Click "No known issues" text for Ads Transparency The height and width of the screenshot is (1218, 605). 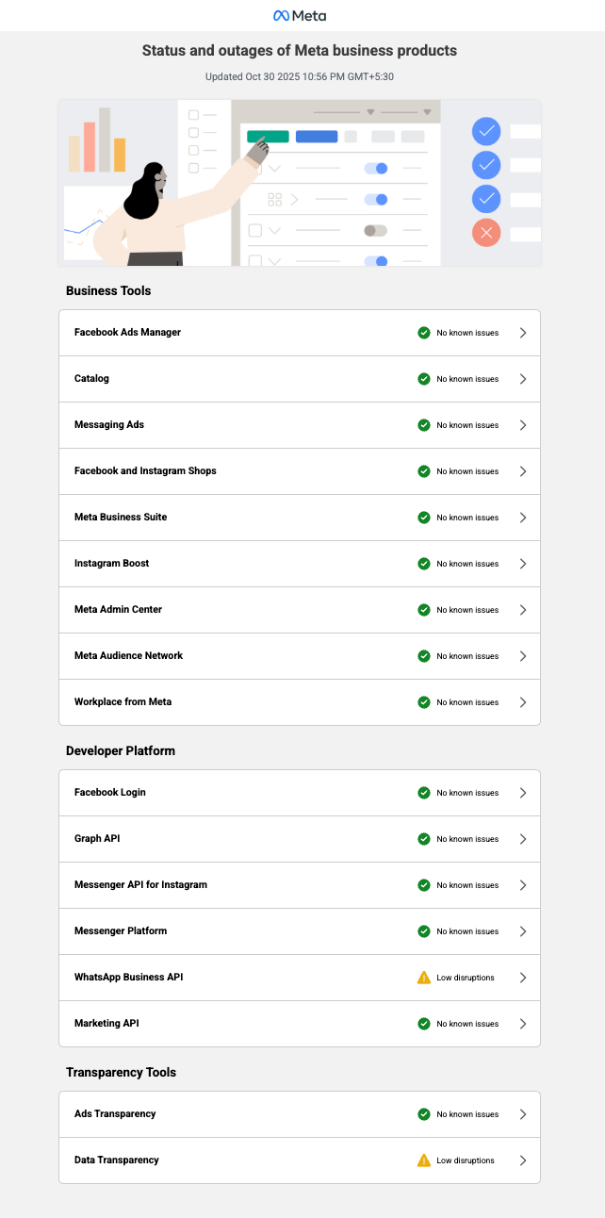(x=467, y=1114)
